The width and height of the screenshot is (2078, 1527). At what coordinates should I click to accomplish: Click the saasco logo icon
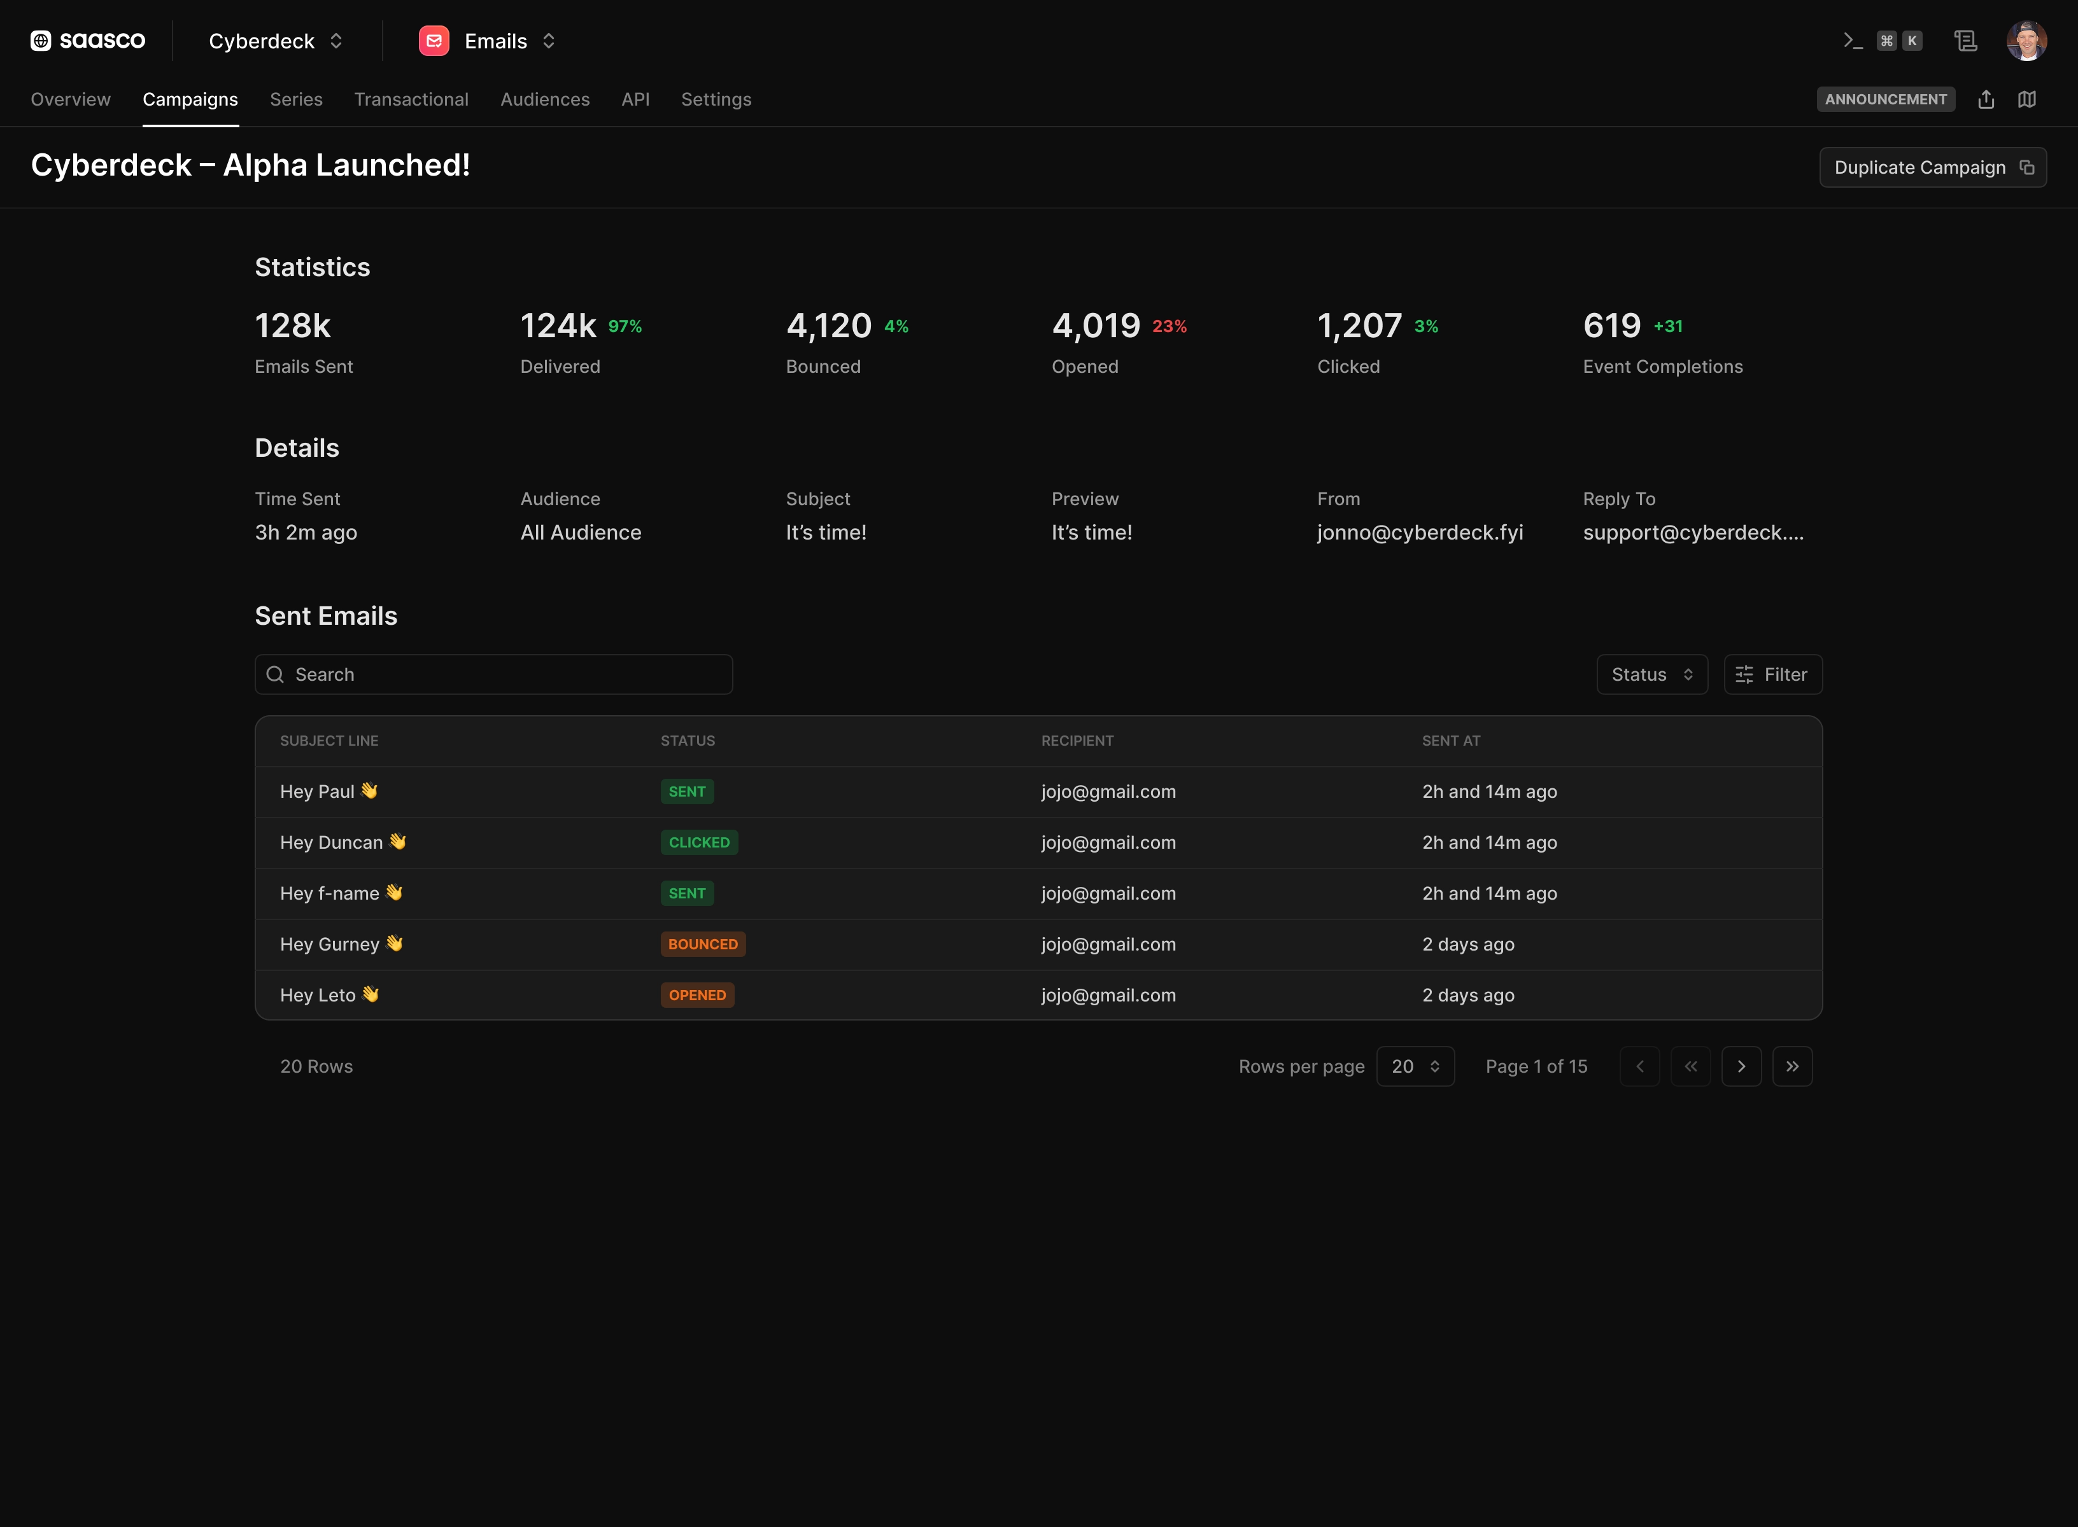click(x=41, y=41)
